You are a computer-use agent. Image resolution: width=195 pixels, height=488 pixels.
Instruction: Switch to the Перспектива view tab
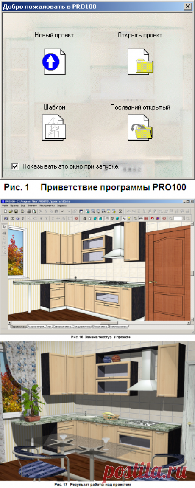18,327
